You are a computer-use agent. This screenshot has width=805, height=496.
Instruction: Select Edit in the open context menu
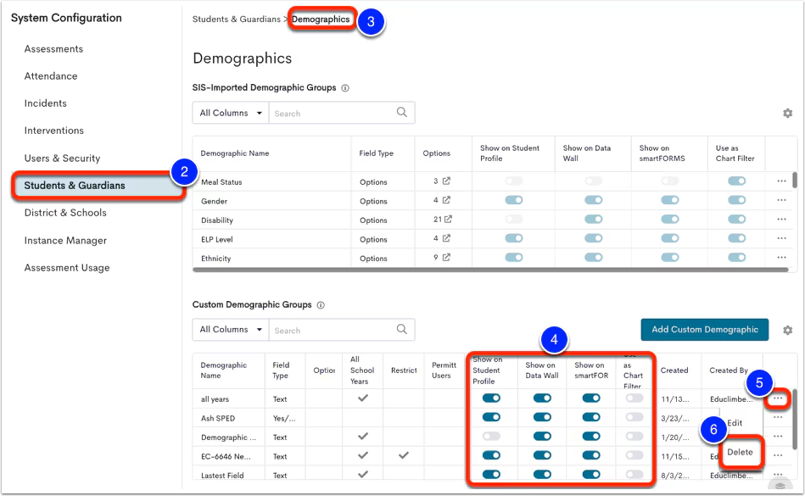click(735, 421)
